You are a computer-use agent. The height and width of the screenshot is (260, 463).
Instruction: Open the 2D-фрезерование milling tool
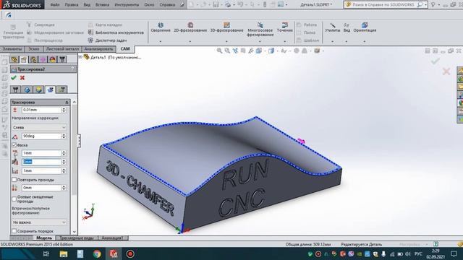190,27
